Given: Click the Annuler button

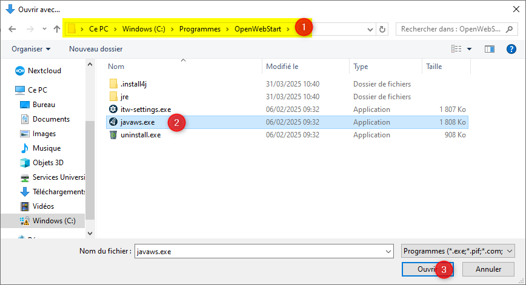Looking at the screenshot, I should [488, 269].
